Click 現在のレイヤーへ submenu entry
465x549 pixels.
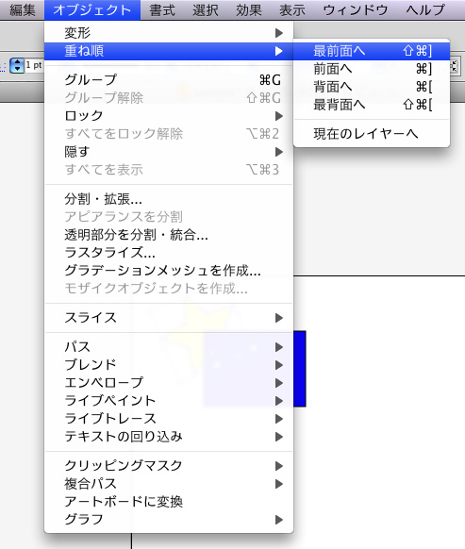[372, 134]
